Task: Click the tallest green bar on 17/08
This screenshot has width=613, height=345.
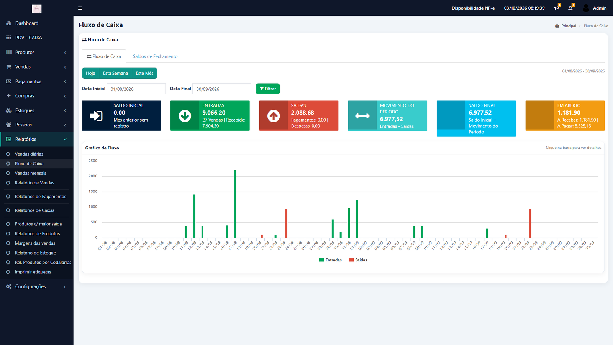Action: pyautogui.click(x=235, y=204)
